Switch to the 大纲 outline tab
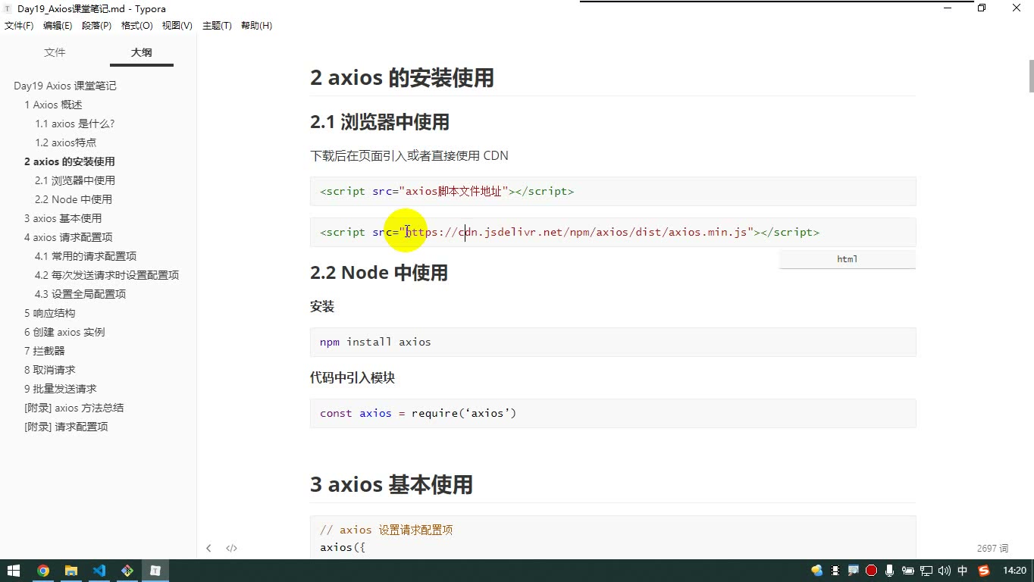This screenshot has width=1034, height=582. point(141,52)
